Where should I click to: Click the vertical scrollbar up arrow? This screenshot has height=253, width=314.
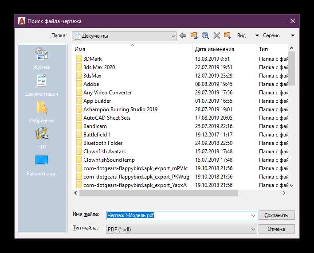(x=291, y=48)
